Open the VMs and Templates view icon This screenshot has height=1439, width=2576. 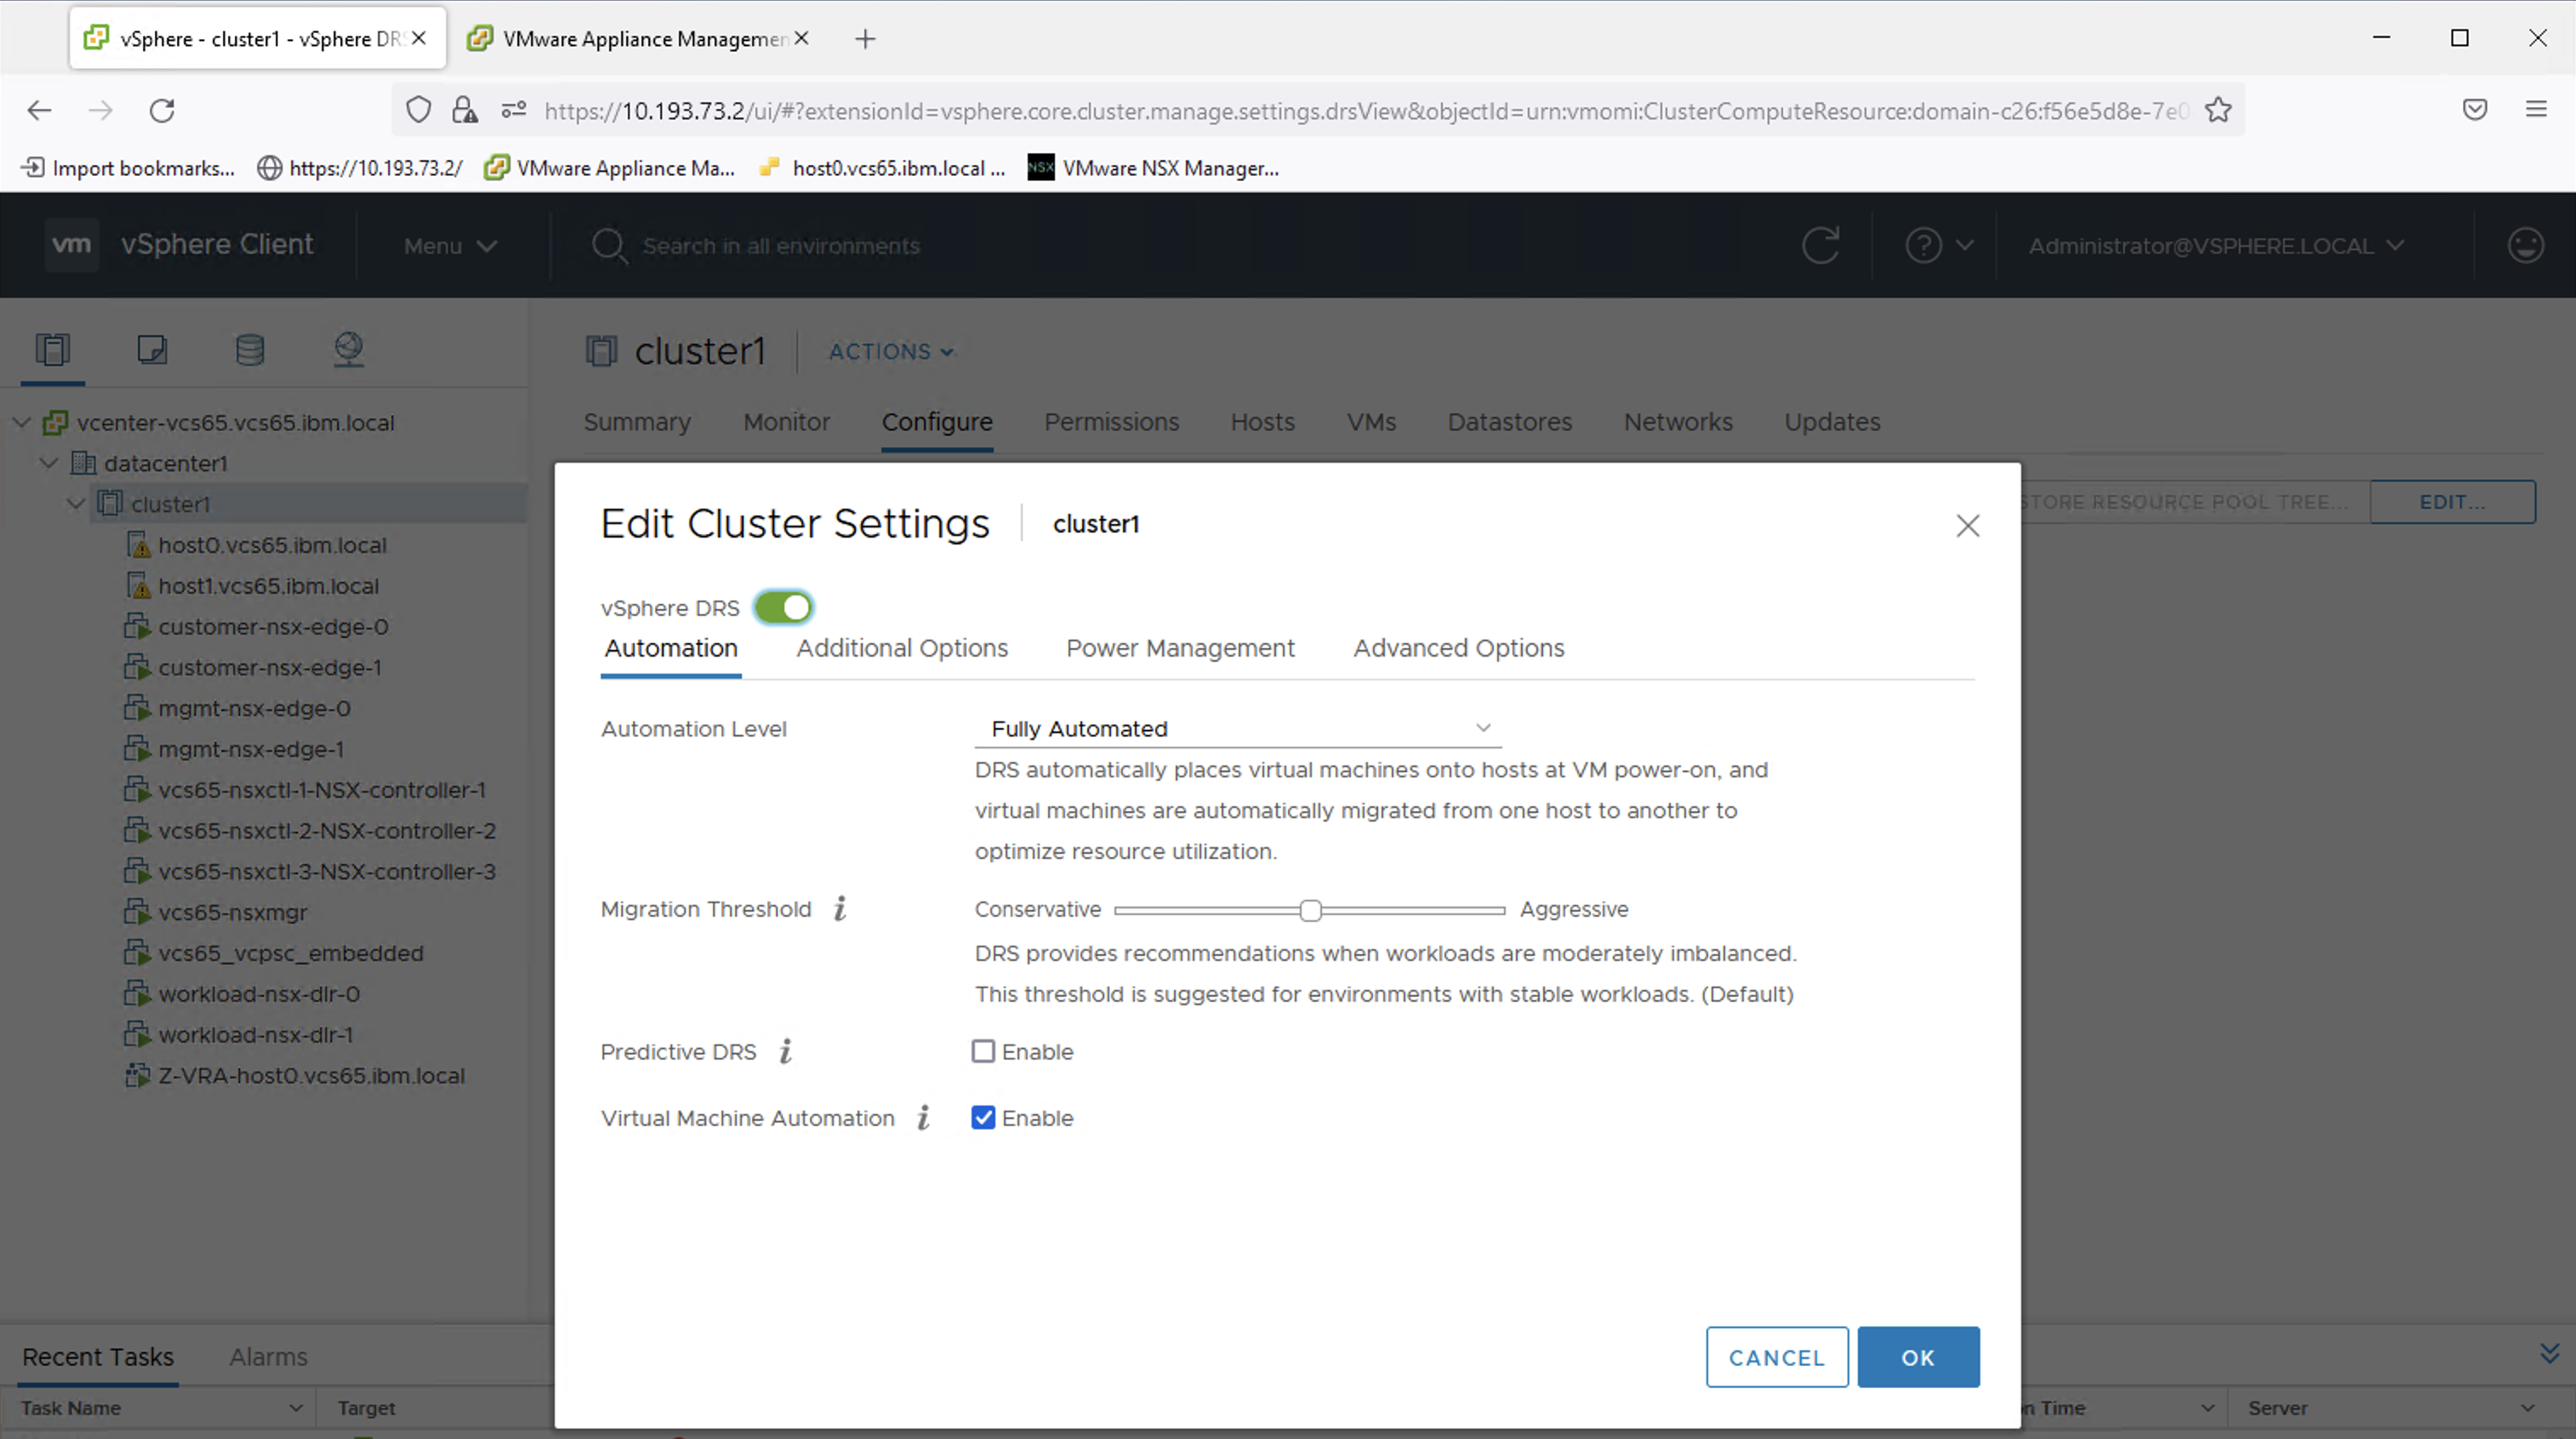click(x=152, y=349)
